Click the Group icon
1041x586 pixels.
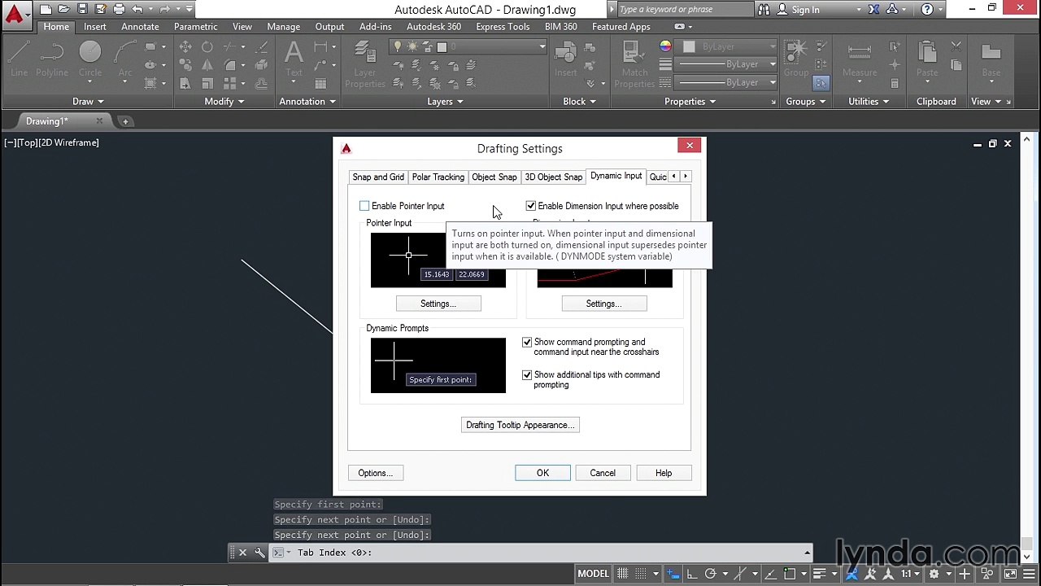click(x=796, y=58)
